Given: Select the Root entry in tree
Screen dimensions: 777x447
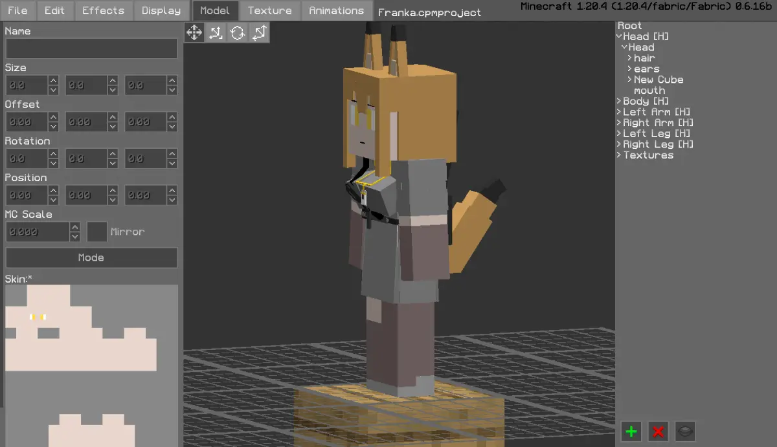Looking at the screenshot, I should coord(630,26).
